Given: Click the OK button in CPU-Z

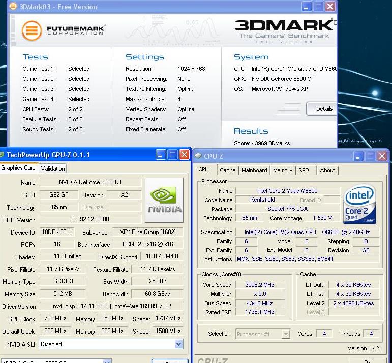Looking at the screenshot, I should tap(368, 361).
